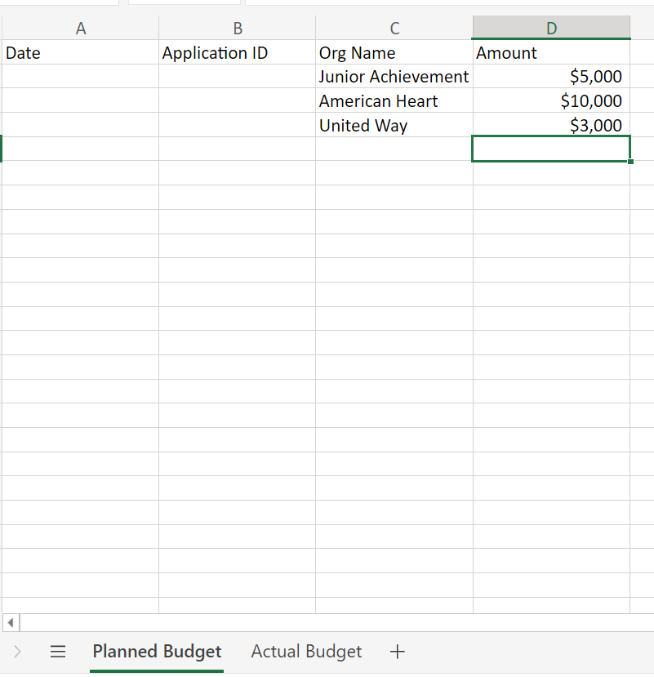This screenshot has width=654, height=677.
Task: Add a new sheet with plus icon
Action: 397,652
